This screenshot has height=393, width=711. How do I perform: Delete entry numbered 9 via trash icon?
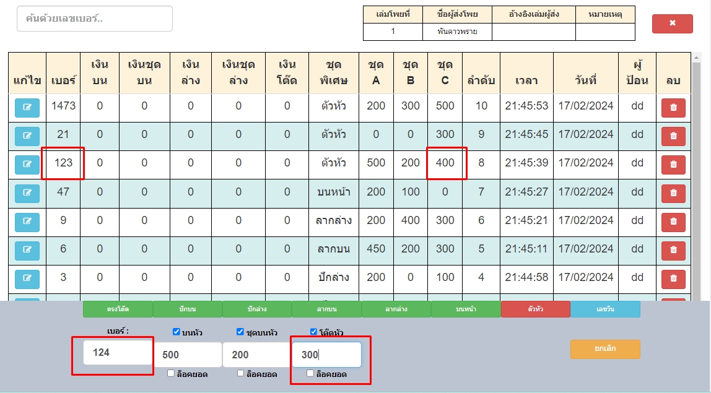pos(673,222)
